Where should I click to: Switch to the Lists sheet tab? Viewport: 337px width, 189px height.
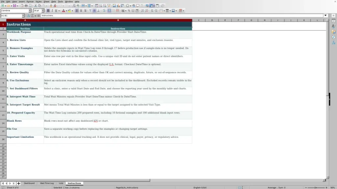tap(61, 183)
